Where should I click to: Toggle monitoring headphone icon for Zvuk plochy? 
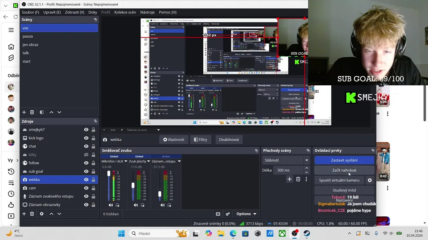point(142,205)
